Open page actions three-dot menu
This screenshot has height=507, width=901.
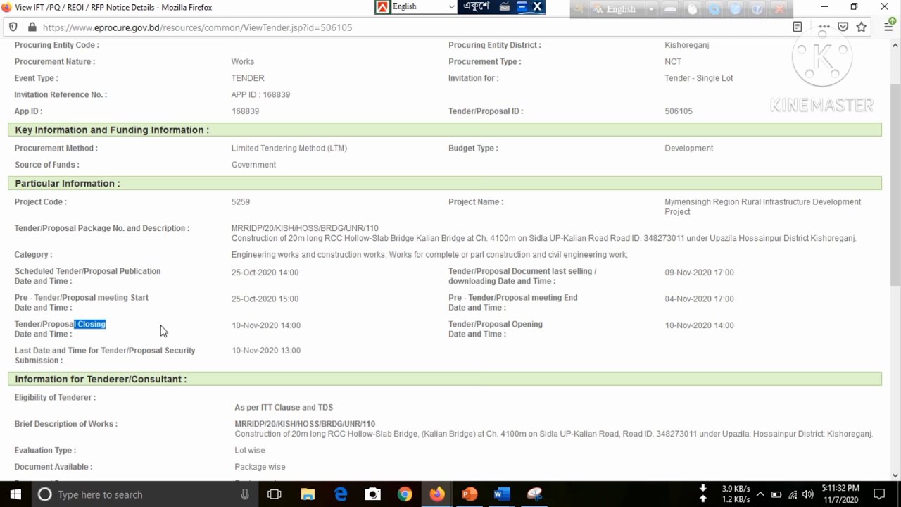(823, 27)
